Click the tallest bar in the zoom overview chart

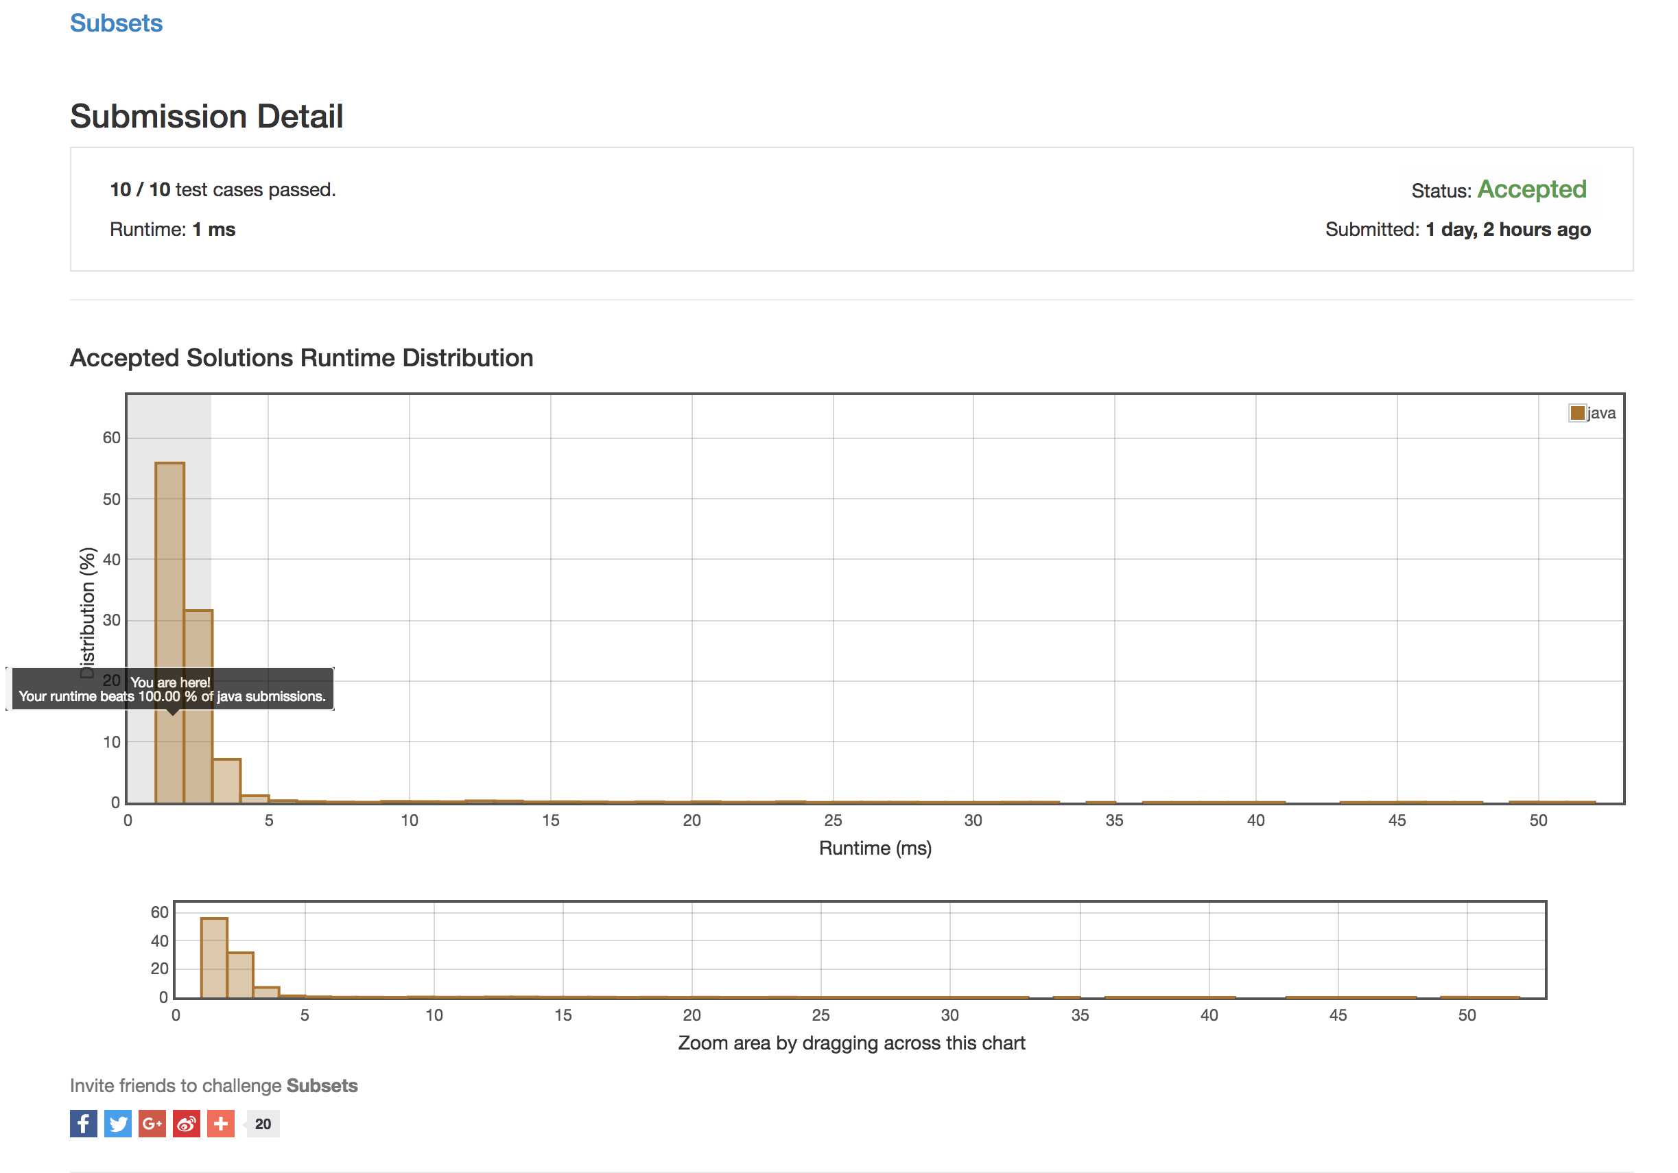click(x=214, y=958)
